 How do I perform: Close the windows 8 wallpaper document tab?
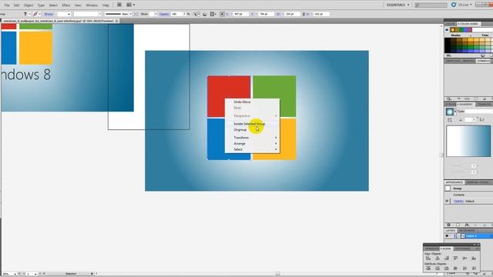point(116,21)
